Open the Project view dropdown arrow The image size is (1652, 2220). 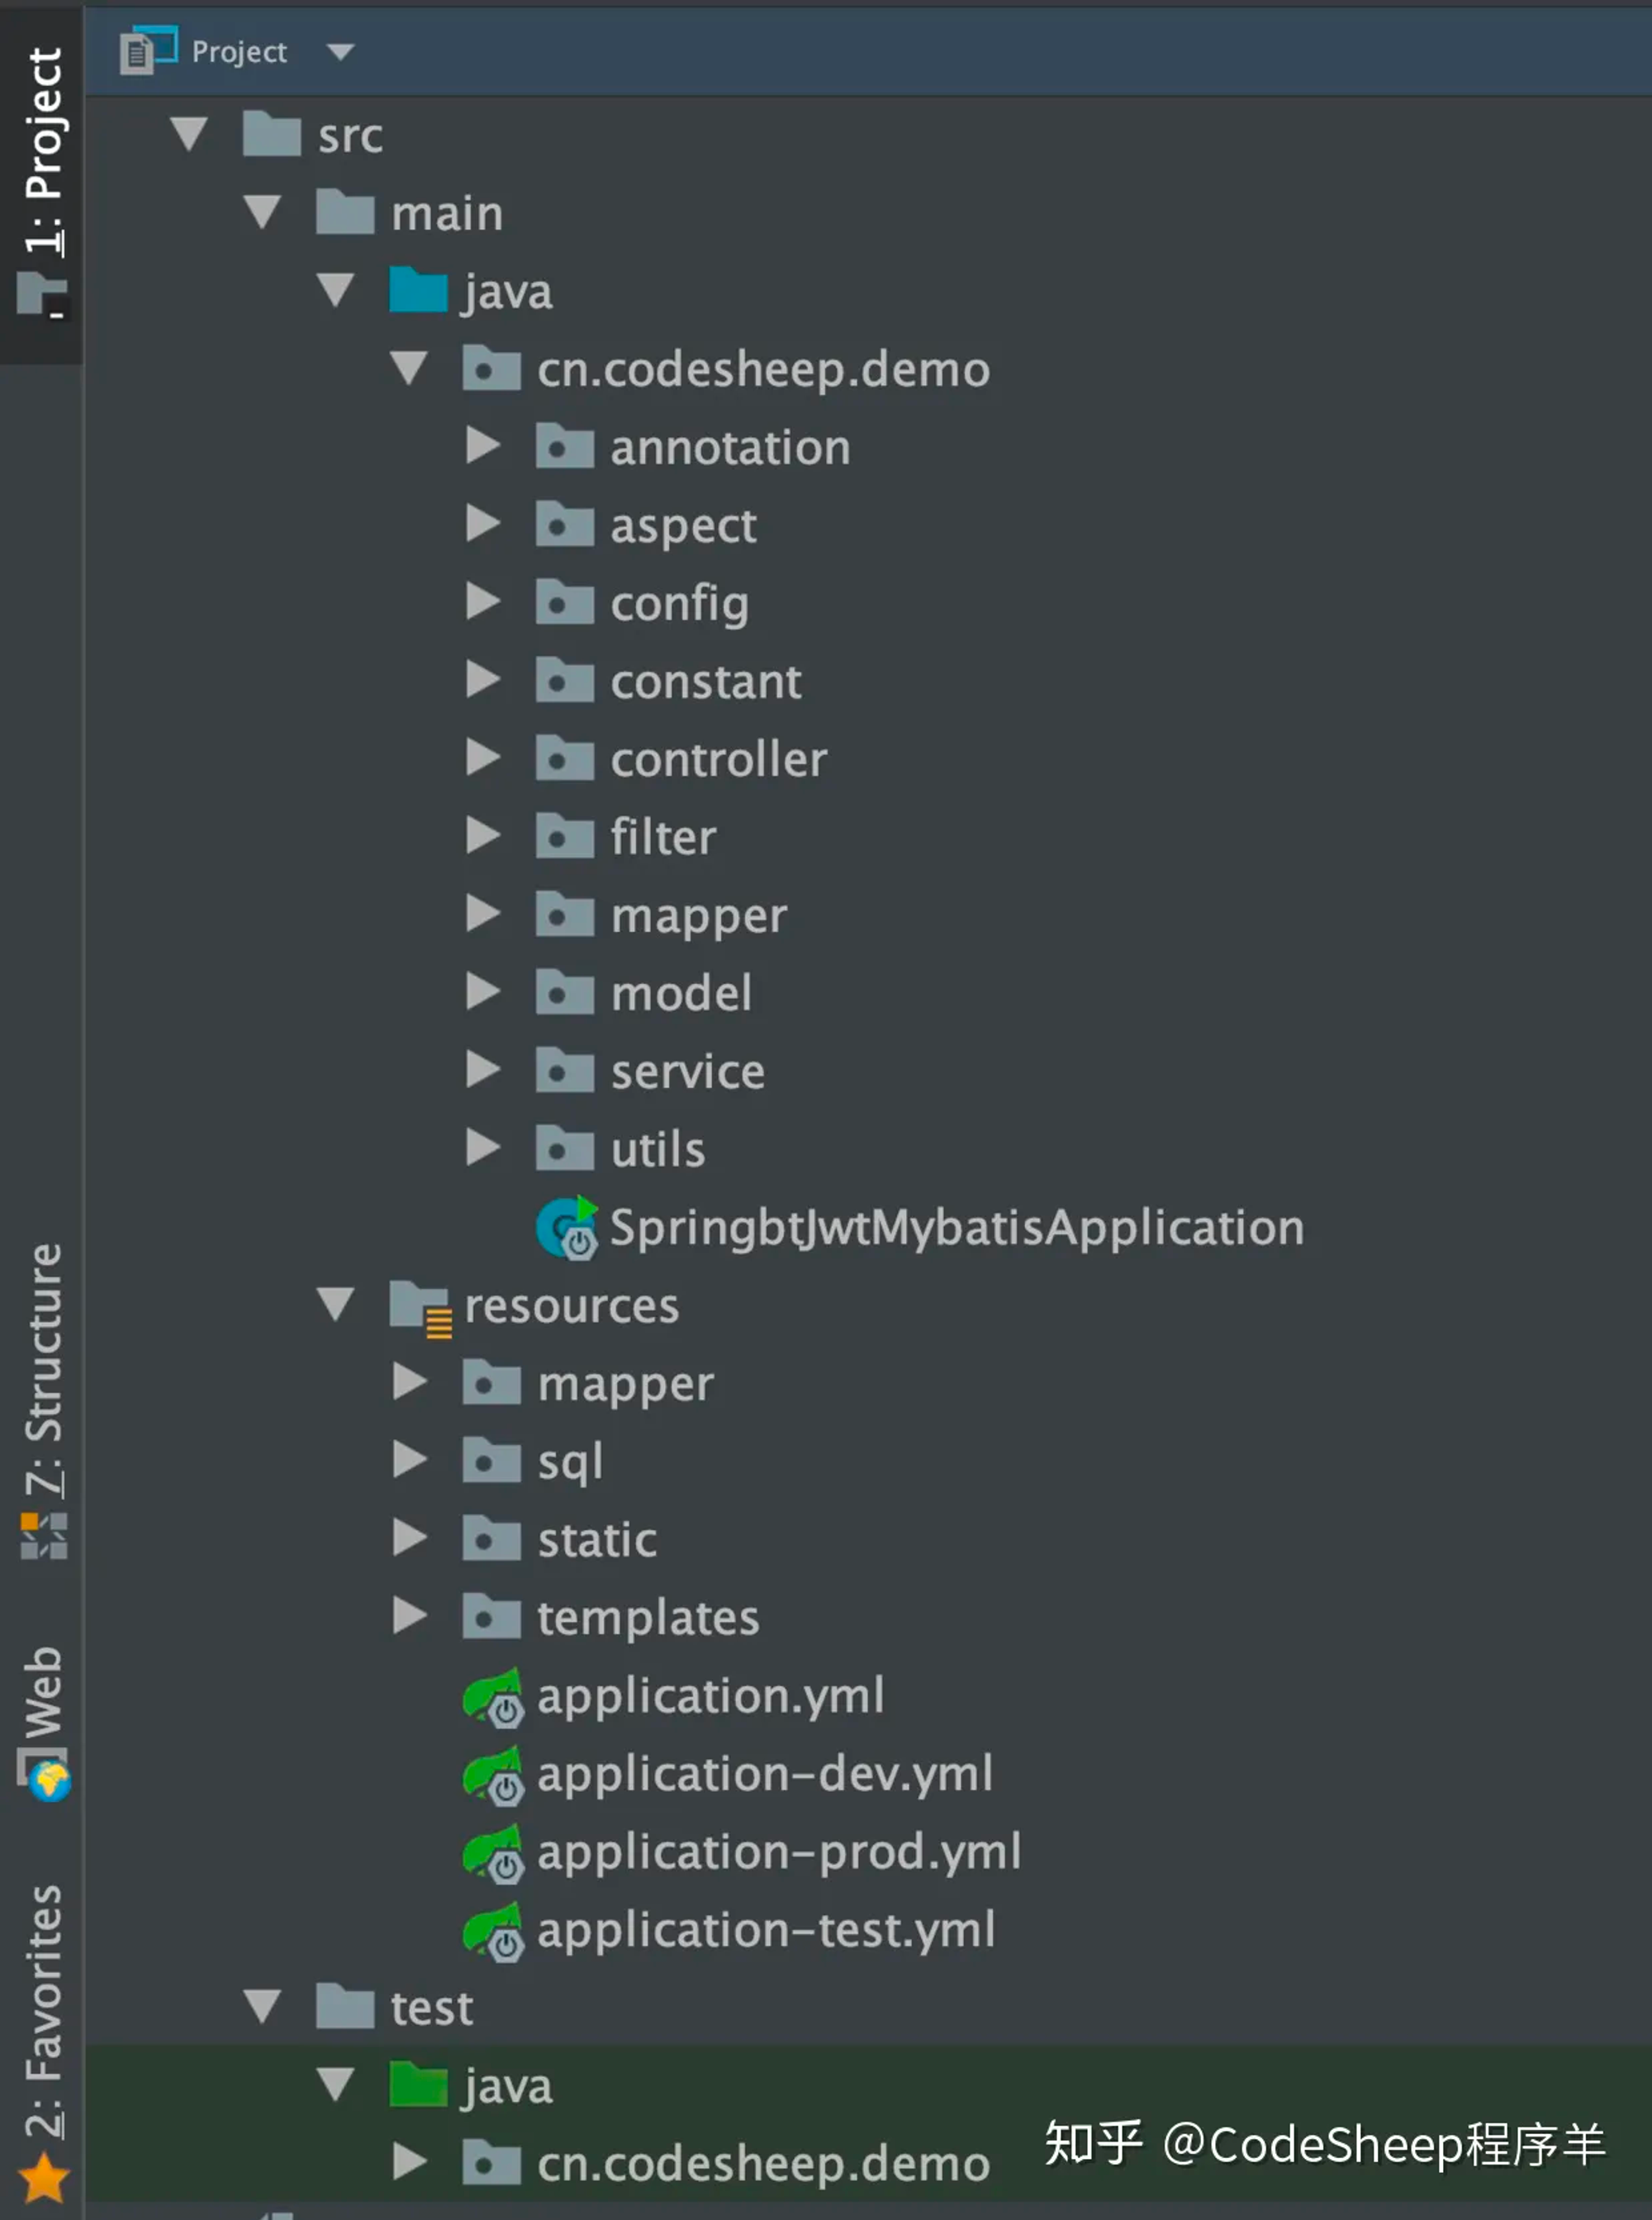(340, 52)
